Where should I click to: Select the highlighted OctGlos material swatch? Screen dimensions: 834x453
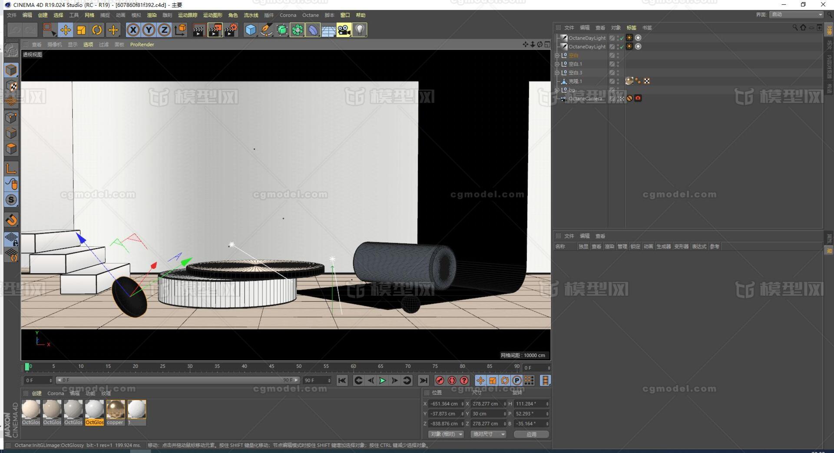[94, 412]
